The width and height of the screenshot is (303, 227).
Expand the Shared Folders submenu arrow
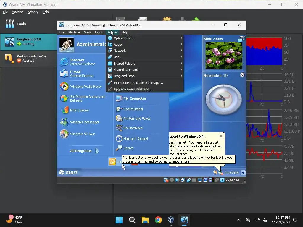point(181,63)
